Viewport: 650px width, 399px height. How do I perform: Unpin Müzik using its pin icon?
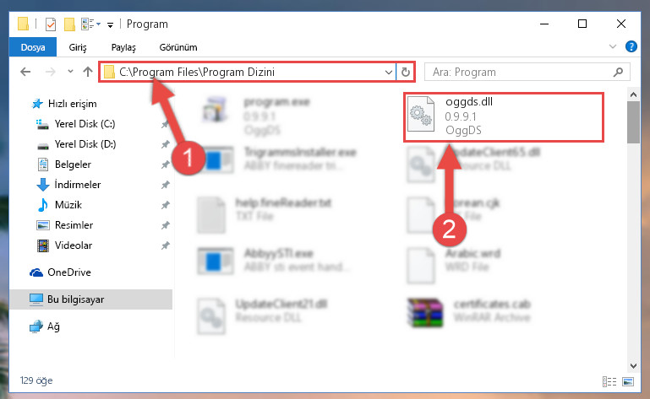(x=165, y=205)
